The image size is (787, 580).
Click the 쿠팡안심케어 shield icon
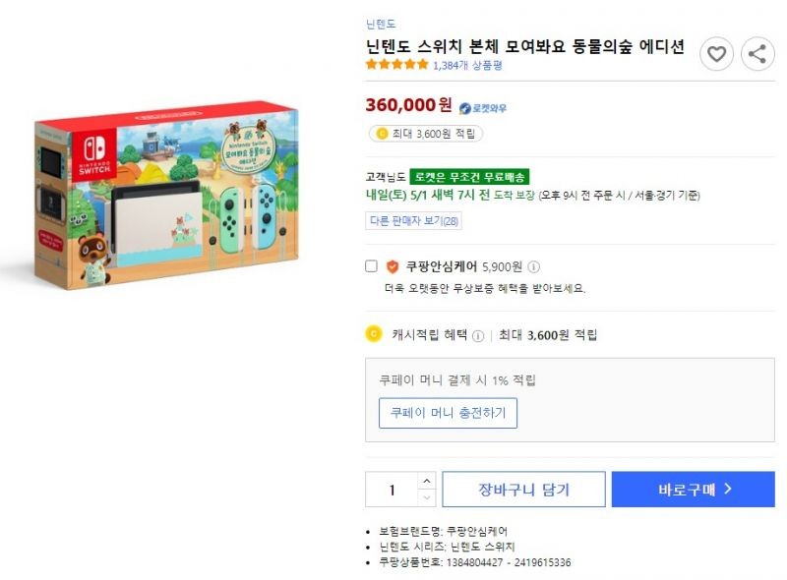[x=392, y=267]
